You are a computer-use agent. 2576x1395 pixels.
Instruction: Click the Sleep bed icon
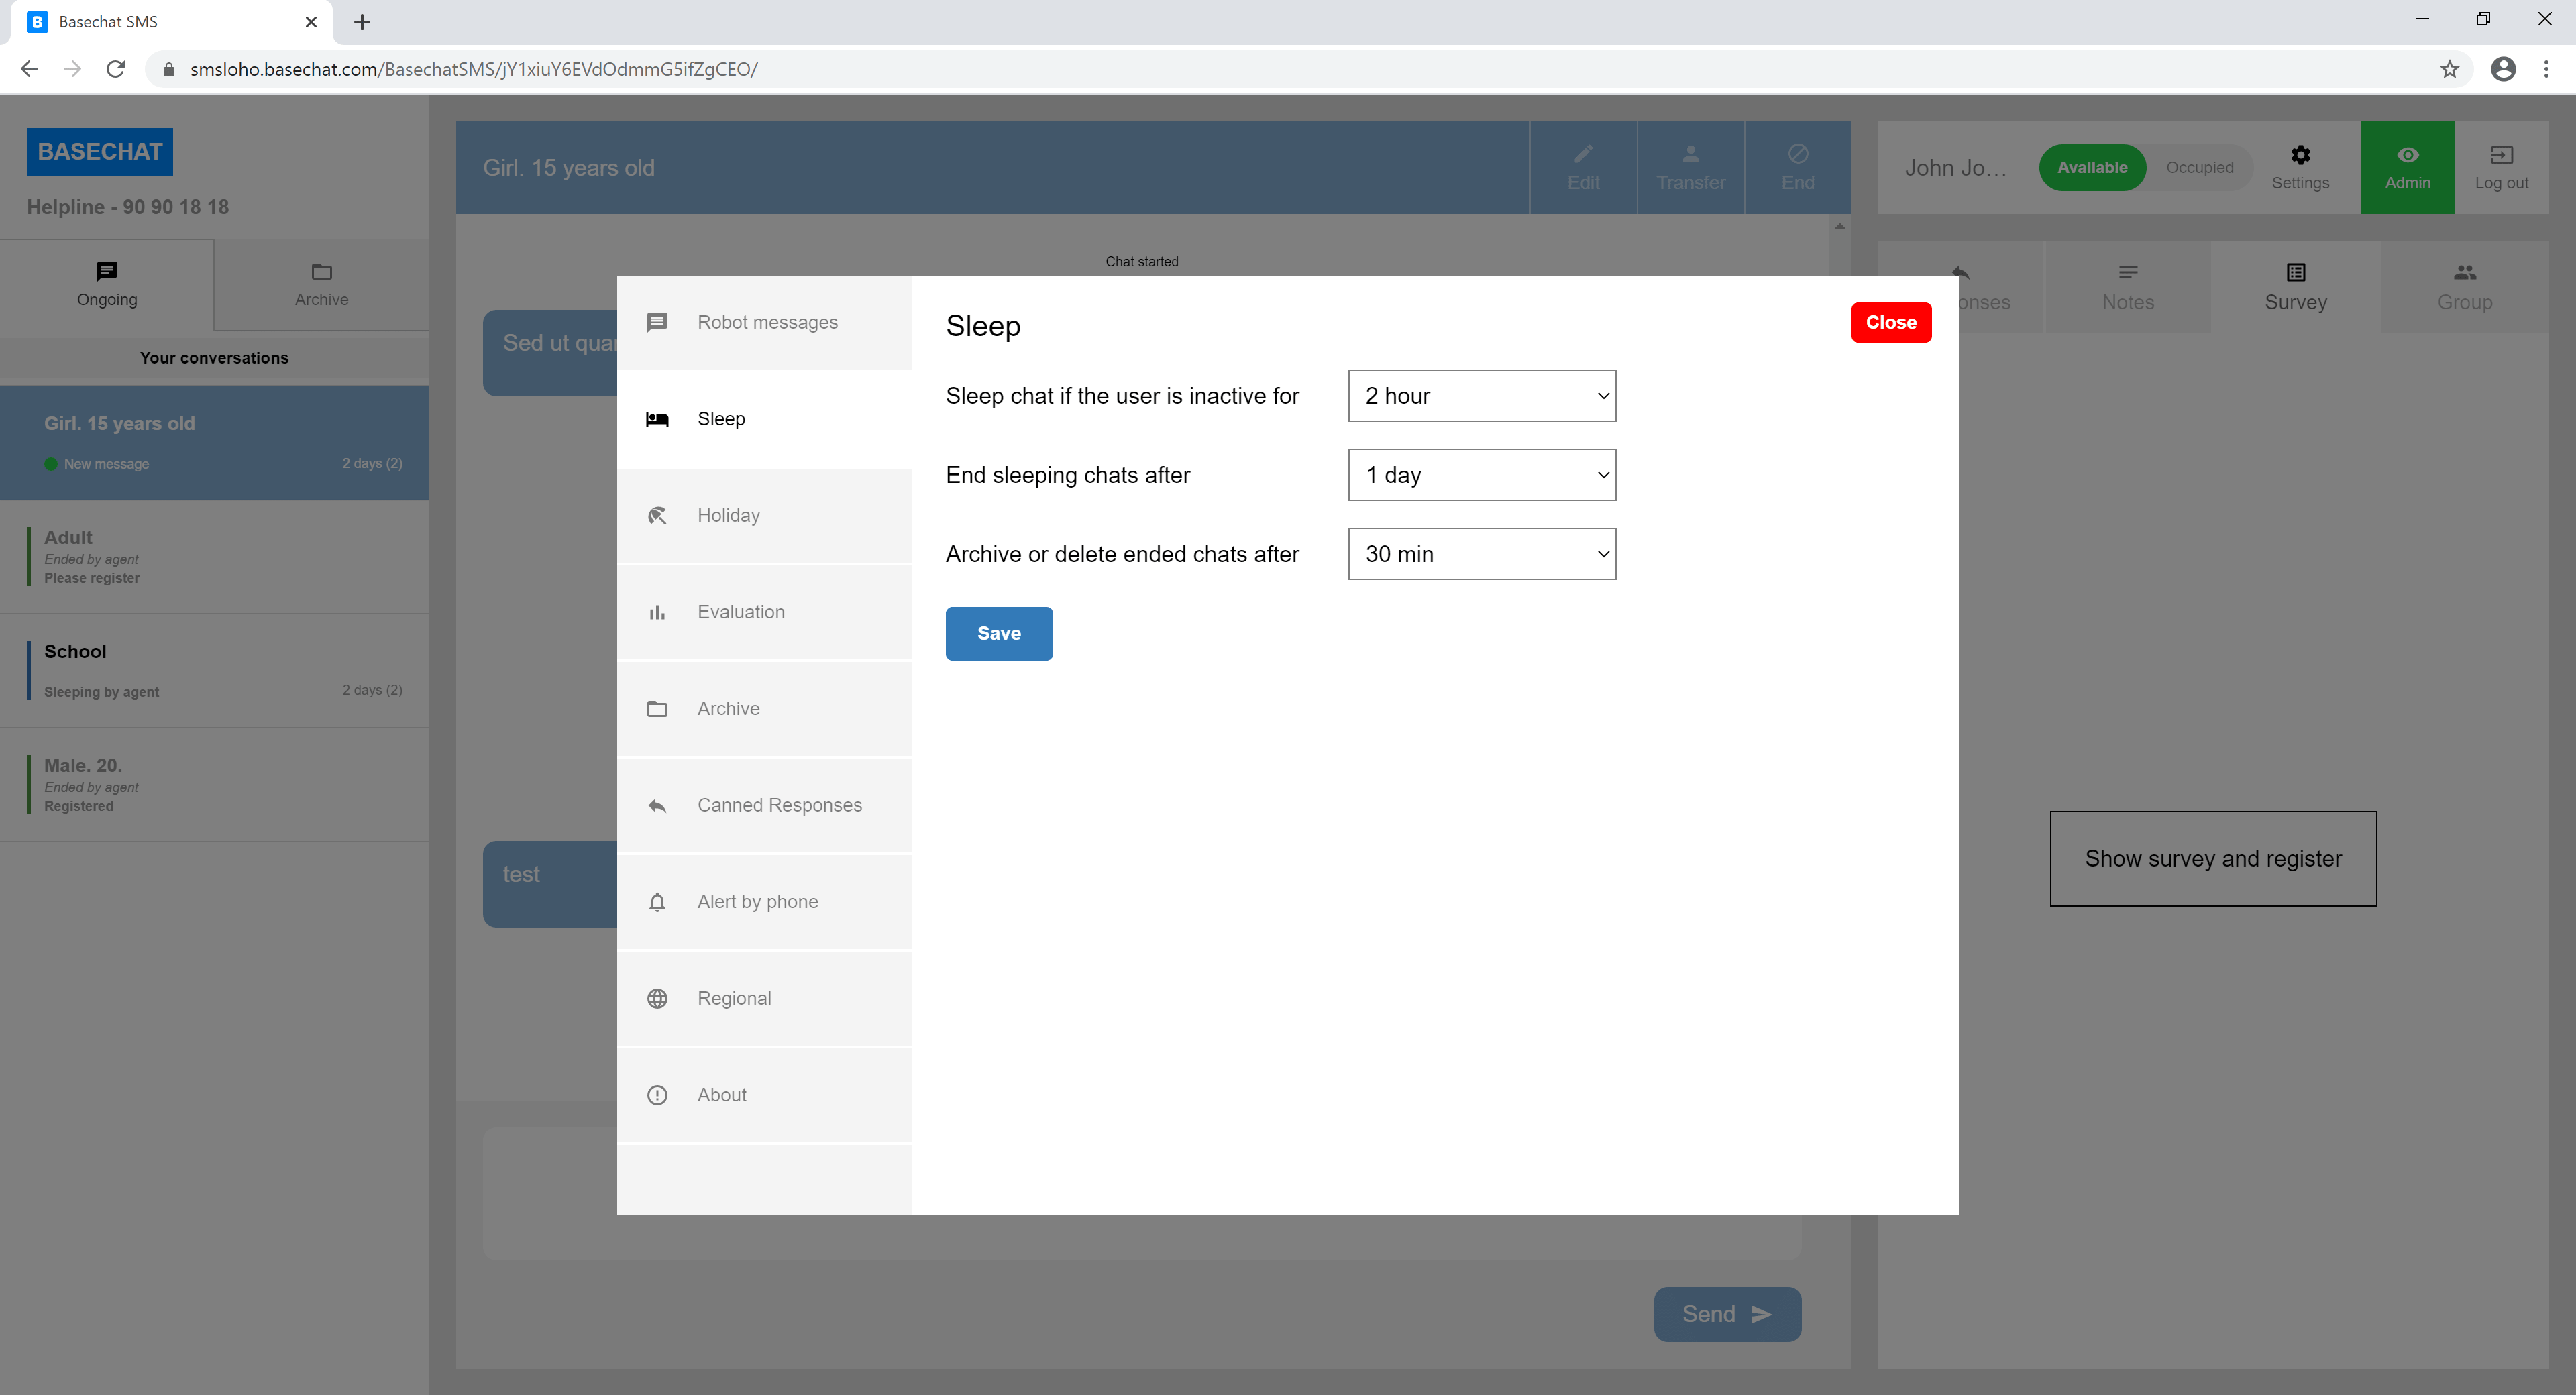pyautogui.click(x=657, y=419)
